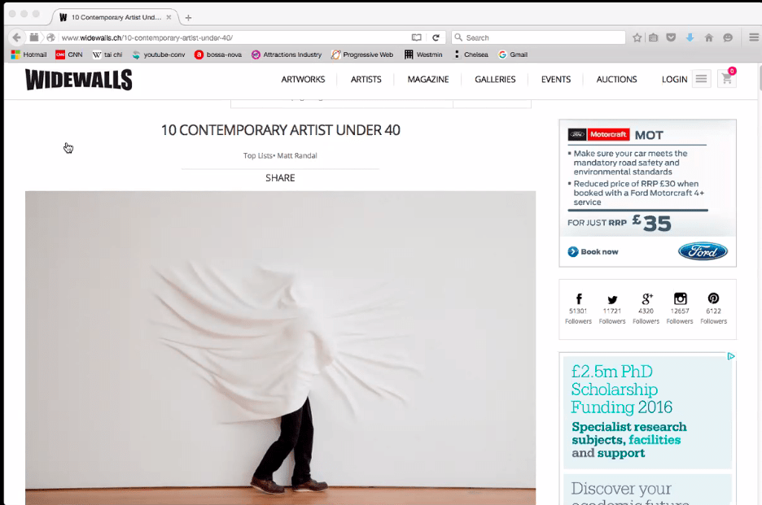Open the Artworks menu item
Image resolution: width=762 pixels, height=505 pixels.
[x=303, y=80]
